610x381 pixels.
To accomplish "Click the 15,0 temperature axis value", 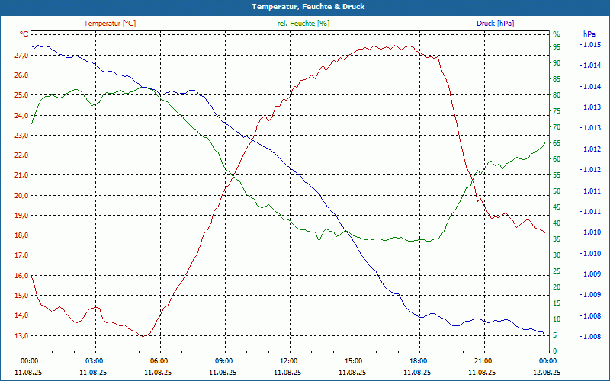I will point(21,296).
